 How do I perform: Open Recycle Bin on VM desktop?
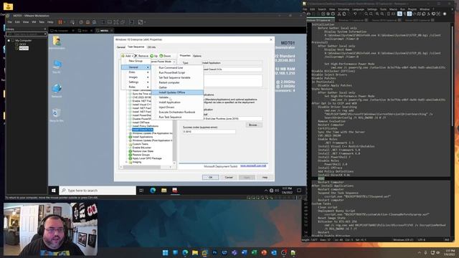click(x=57, y=115)
